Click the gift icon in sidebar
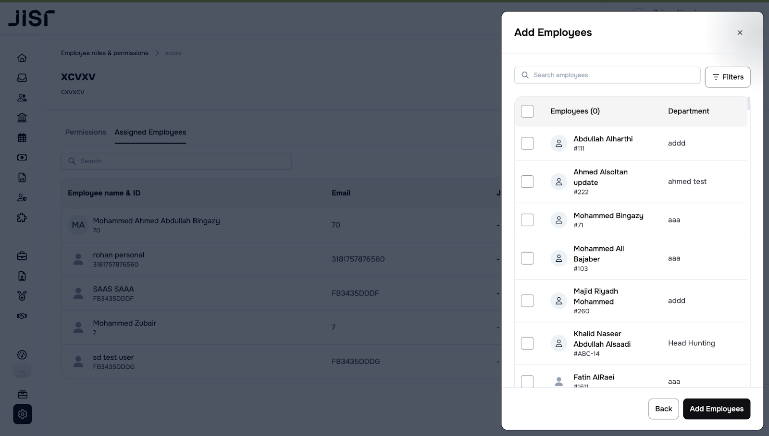Screen dimensions: 769x436 pos(23,394)
